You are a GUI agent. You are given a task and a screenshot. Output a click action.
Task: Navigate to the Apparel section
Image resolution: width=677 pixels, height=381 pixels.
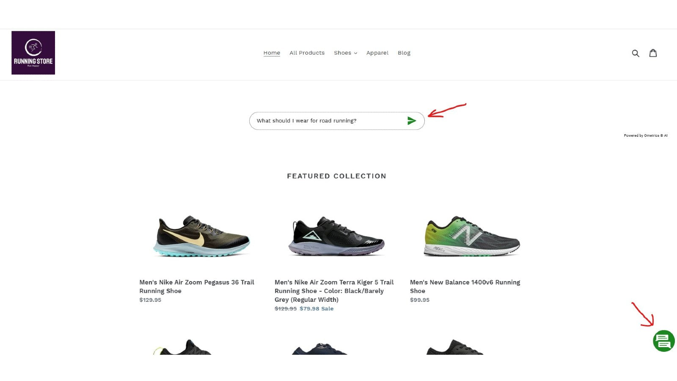(377, 53)
